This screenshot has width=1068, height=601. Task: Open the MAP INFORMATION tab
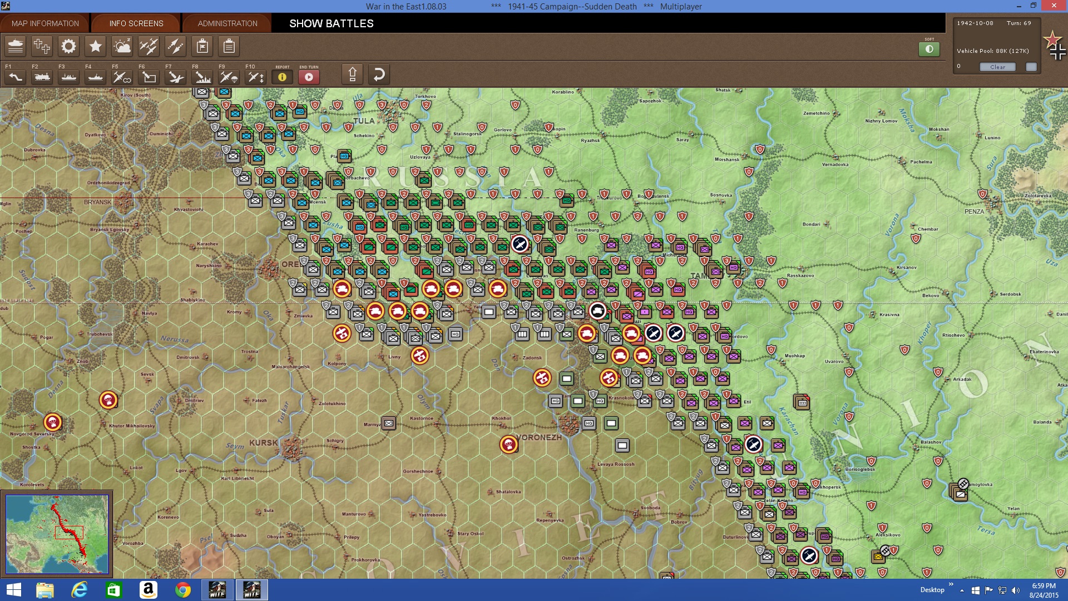pyautogui.click(x=45, y=23)
